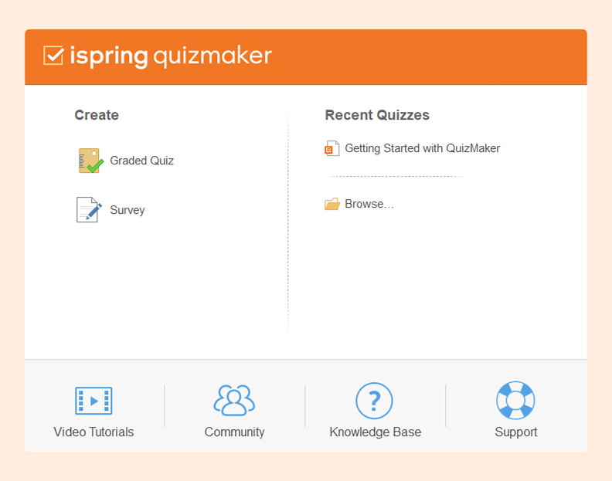Click the recent quiz file icon

coord(332,149)
